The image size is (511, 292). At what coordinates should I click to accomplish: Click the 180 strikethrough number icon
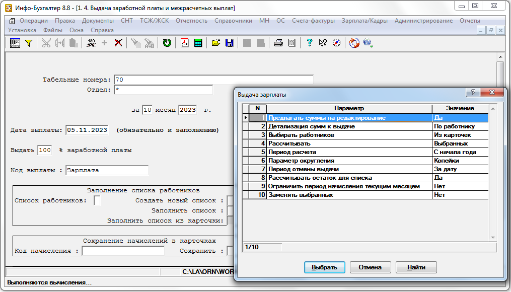[91, 43]
